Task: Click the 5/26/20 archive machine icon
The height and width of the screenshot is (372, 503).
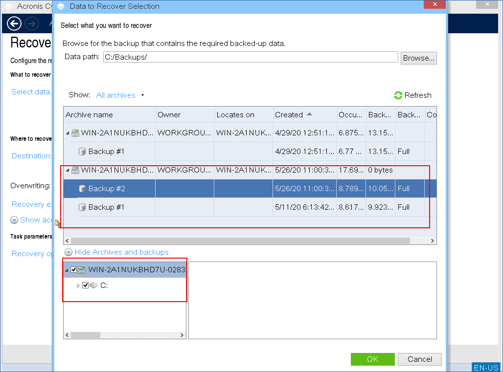Action: [x=75, y=171]
